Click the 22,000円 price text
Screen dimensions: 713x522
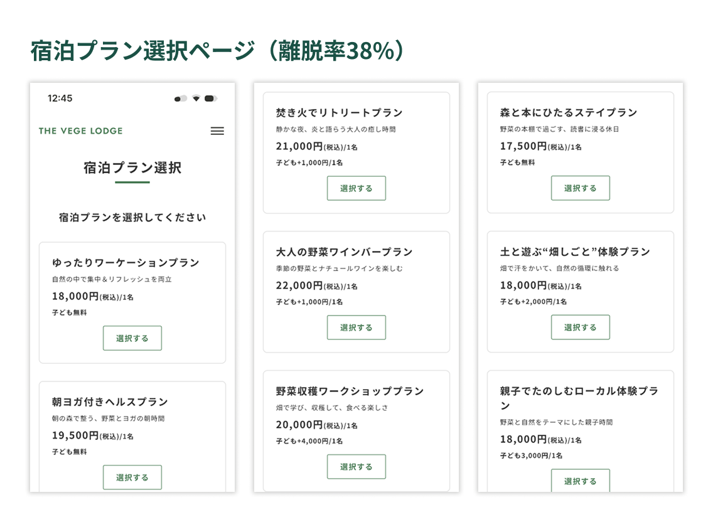(299, 285)
